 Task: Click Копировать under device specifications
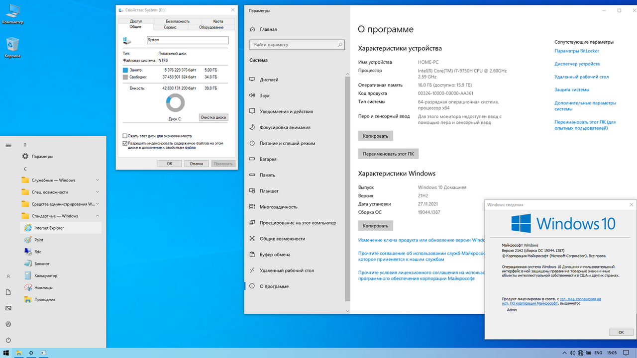[x=376, y=136]
